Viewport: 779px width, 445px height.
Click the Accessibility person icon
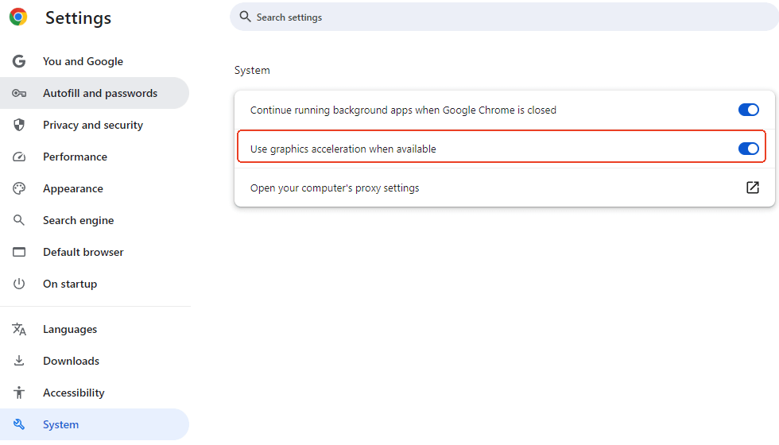[19, 393]
